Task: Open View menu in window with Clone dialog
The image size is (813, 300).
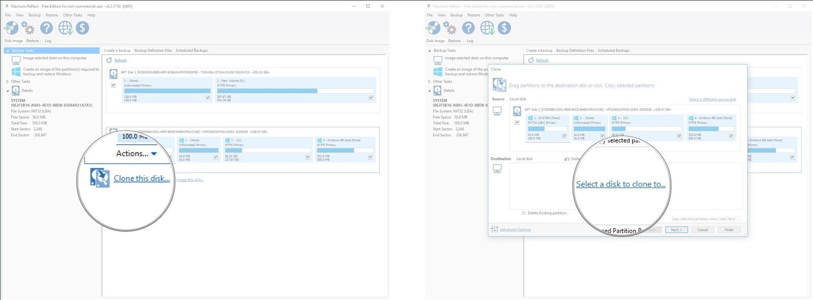Action: 441,15
